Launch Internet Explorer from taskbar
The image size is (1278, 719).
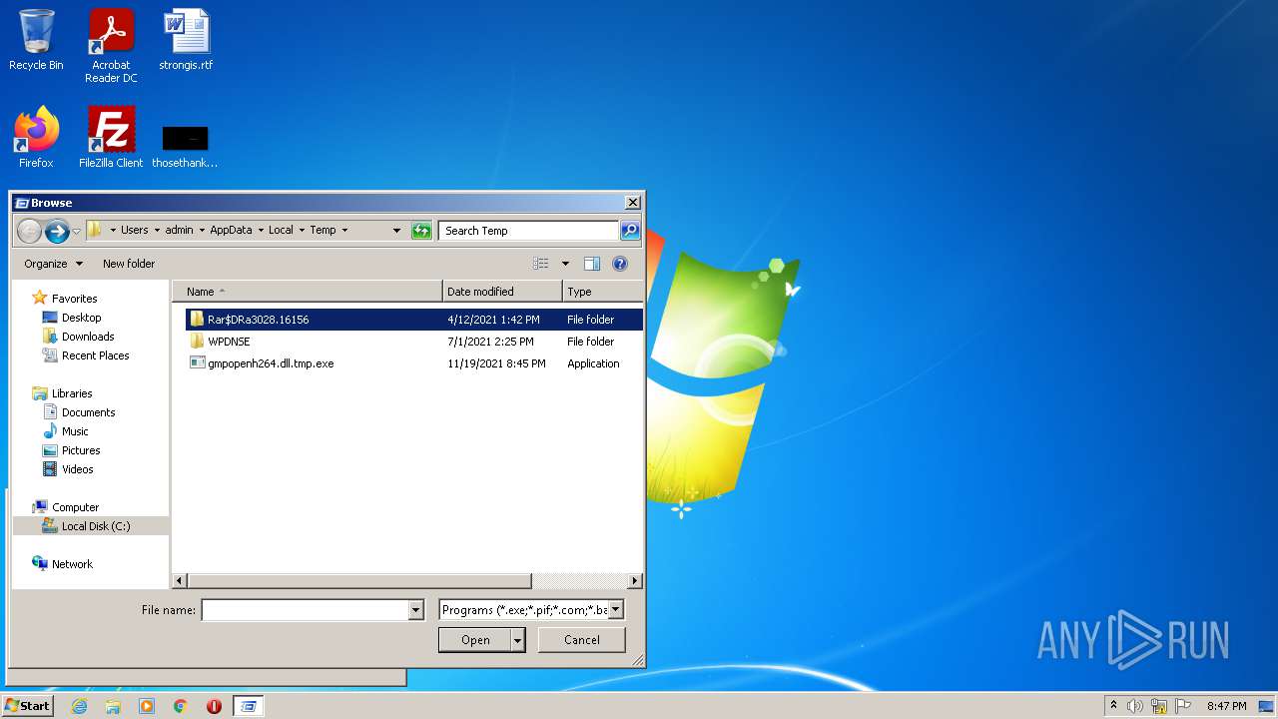(x=79, y=706)
